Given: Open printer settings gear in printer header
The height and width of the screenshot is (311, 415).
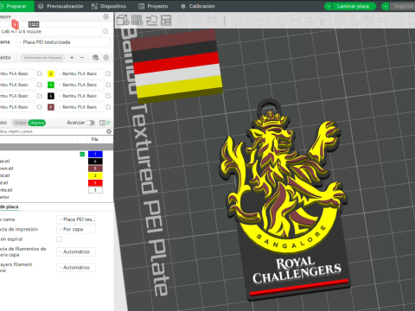Looking at the screenshot, I should (x=106, y=16).
